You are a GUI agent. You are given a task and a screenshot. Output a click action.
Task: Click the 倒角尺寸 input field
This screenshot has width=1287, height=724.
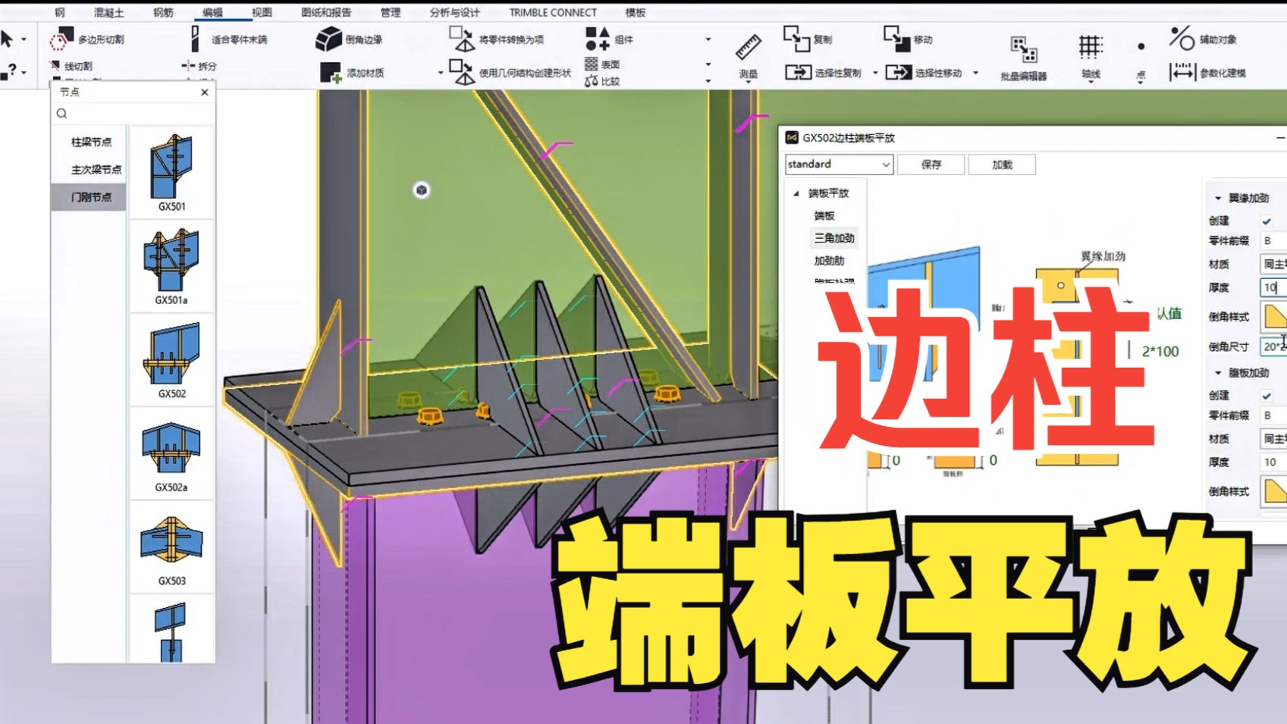(x=1273, y=346)
